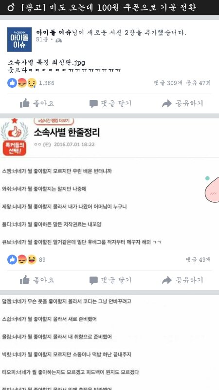
Task: Click the share arrow icon for 공유하기 on first post
Action: [167, 103]
